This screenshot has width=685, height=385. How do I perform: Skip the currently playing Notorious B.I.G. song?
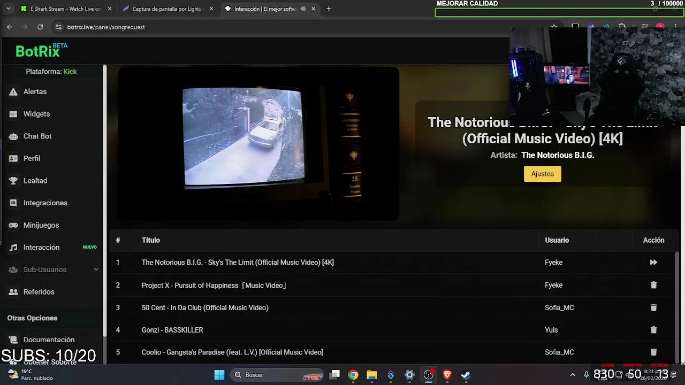pyautogui.click(x=653, y=263)
